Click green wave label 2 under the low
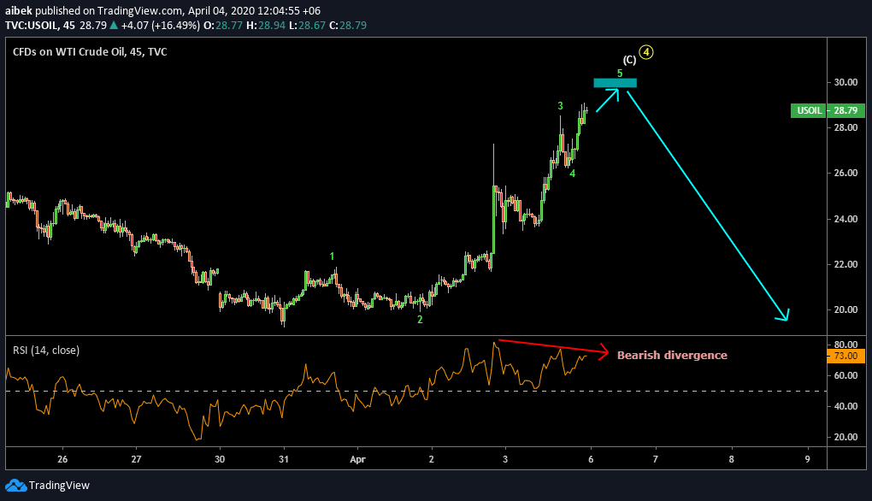 (x=420, y=320)
